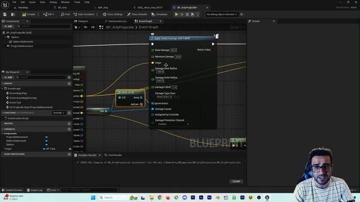Open the Content Drawer
The height and width of the screenshot is (202, 360).
pos(12,190)
